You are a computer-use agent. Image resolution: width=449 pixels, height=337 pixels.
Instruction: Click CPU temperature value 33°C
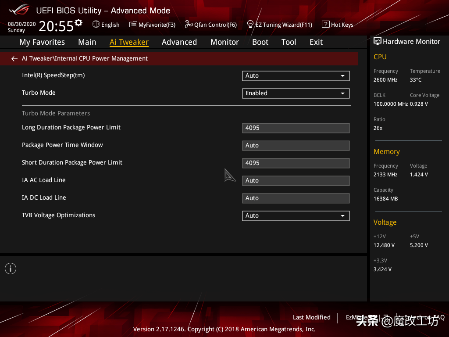coord(416,80)
